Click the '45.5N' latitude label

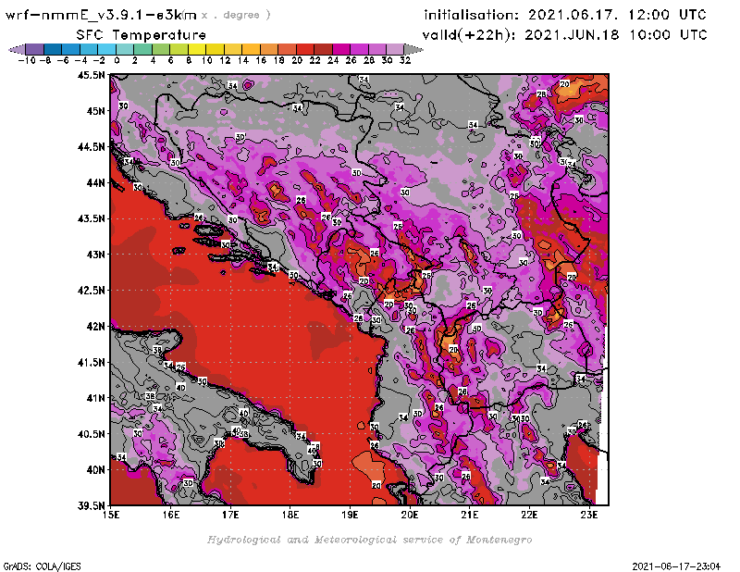[x=91, y=75]
